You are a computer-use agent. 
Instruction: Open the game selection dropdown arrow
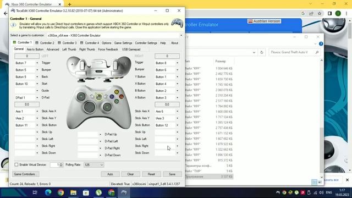pyautogui.click(x=181, y=35)
